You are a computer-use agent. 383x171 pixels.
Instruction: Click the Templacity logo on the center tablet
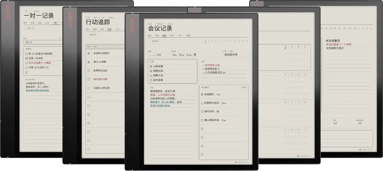click(x=242, y=162)
